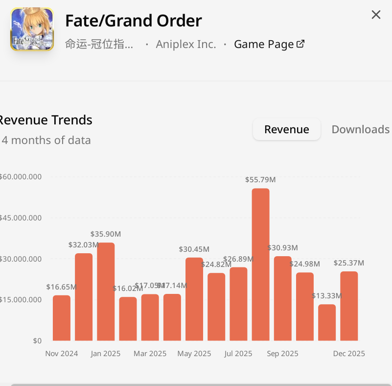Image resolution: width=392 pixels, height=386 pixels.
Task: Click the $30.93M bar for Sep 2025
Action: 283,298
